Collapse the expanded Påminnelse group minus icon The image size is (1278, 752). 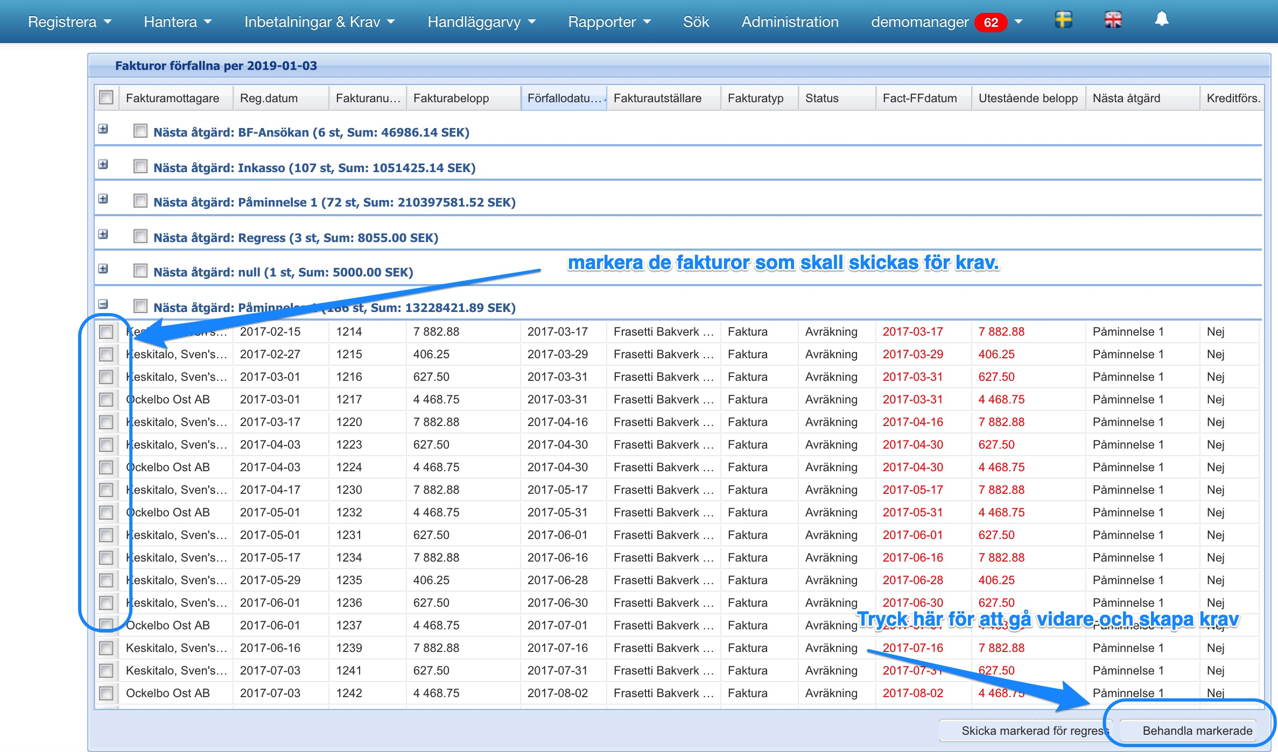tap(103, 304)
